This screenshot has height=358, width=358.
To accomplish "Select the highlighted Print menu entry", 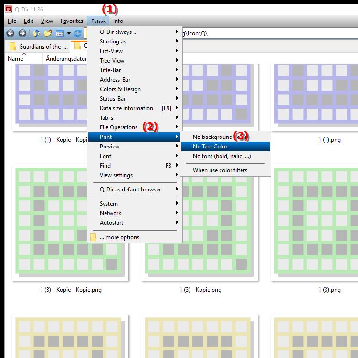I will click(135, 137).
